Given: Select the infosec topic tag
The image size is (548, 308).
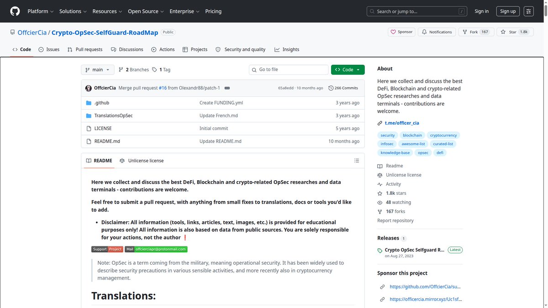Looking at the screenshot, I should pyautogui.click(x=387, y=144).
